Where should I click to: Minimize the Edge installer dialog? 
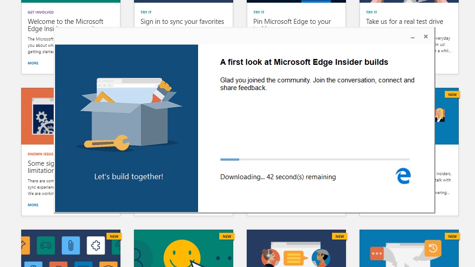(412, 37)
